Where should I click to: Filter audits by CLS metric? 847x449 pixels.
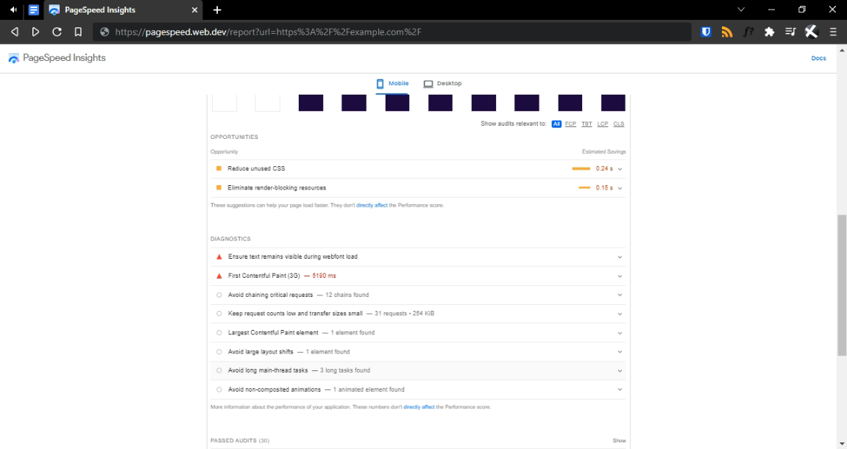click(x=619, y=124)
